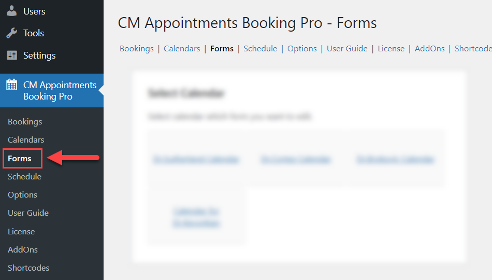Click the CM Appointments calendar icon
492x280 pixels.
click(x=12, y=85)
